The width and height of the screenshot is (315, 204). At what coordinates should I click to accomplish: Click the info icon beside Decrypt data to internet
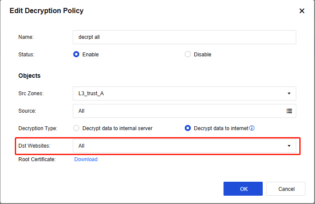pos(252,128)
